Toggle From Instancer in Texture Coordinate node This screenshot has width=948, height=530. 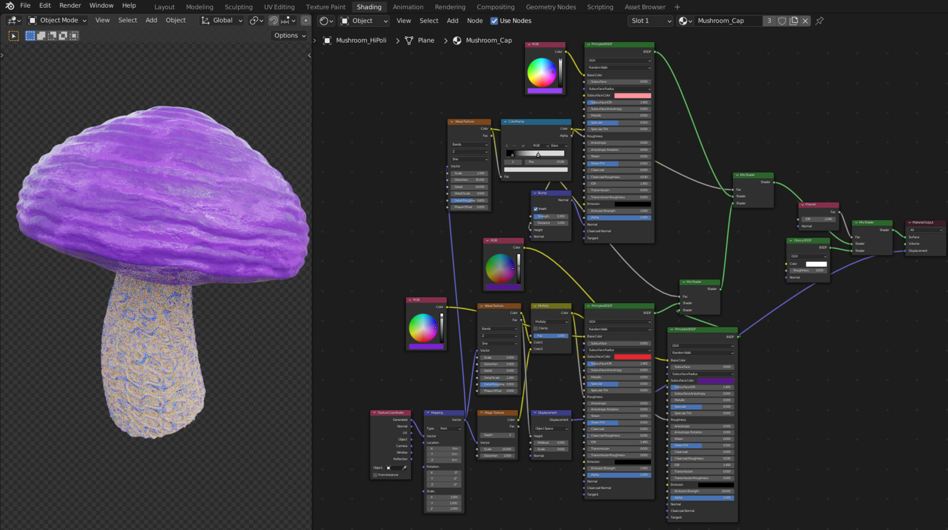(x=375, y=475)
